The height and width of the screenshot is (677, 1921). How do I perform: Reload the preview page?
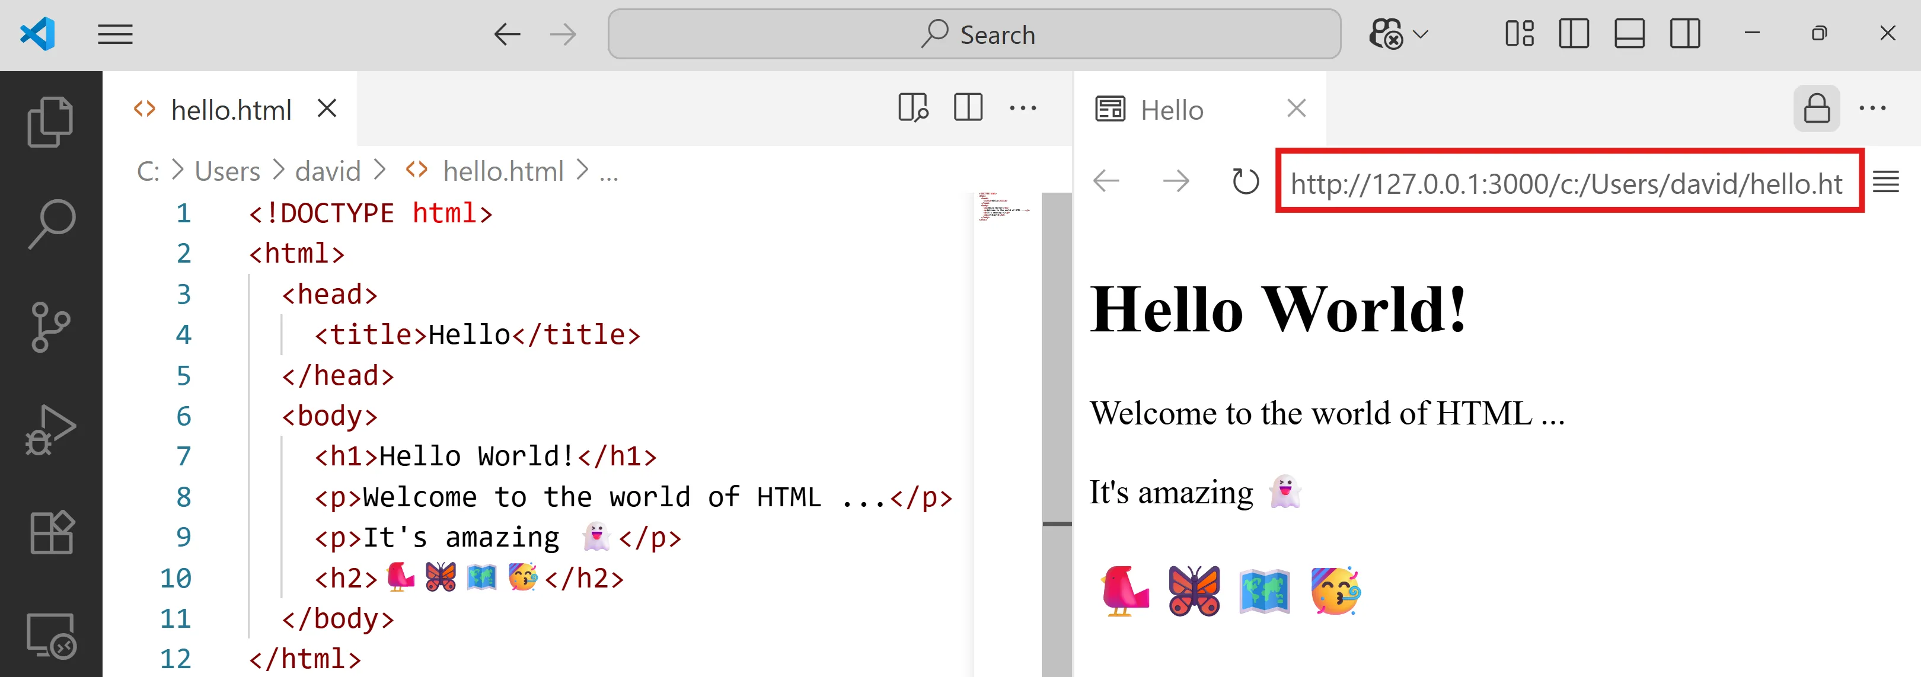(x=1244, y=181)
